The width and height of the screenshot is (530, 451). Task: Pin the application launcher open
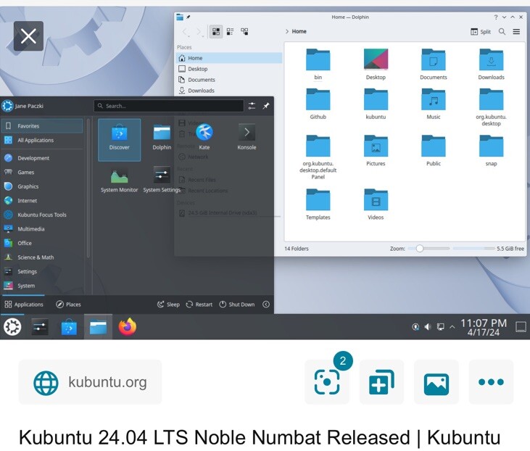pos(266,106)
